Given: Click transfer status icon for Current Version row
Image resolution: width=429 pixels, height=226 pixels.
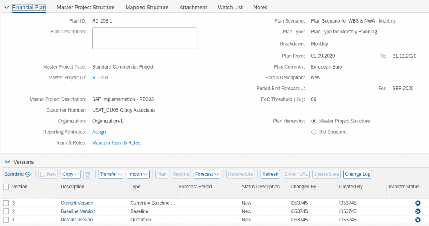Looking at the screenshot, I should click(418, 203).
